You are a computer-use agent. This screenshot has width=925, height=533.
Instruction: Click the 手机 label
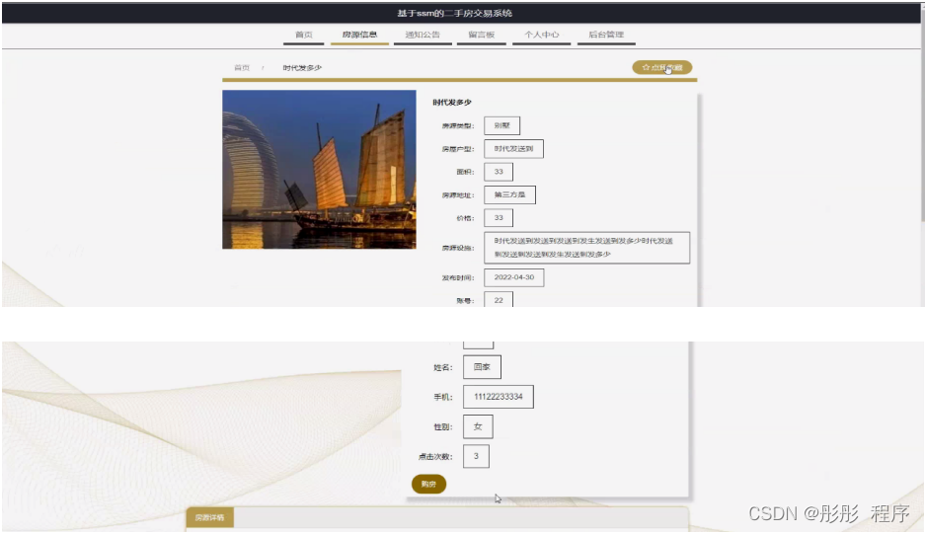pyautogui.click(x=443, y=398)
